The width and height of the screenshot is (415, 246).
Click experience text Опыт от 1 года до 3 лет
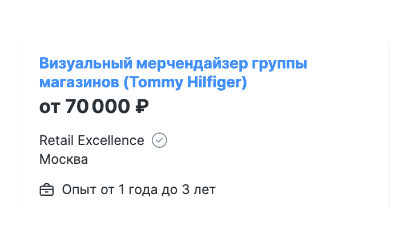(138, 189)
